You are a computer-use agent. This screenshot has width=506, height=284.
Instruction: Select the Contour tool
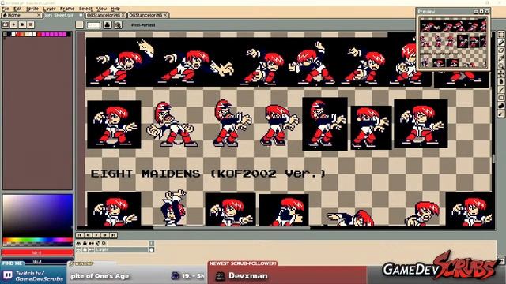(500, 106)
